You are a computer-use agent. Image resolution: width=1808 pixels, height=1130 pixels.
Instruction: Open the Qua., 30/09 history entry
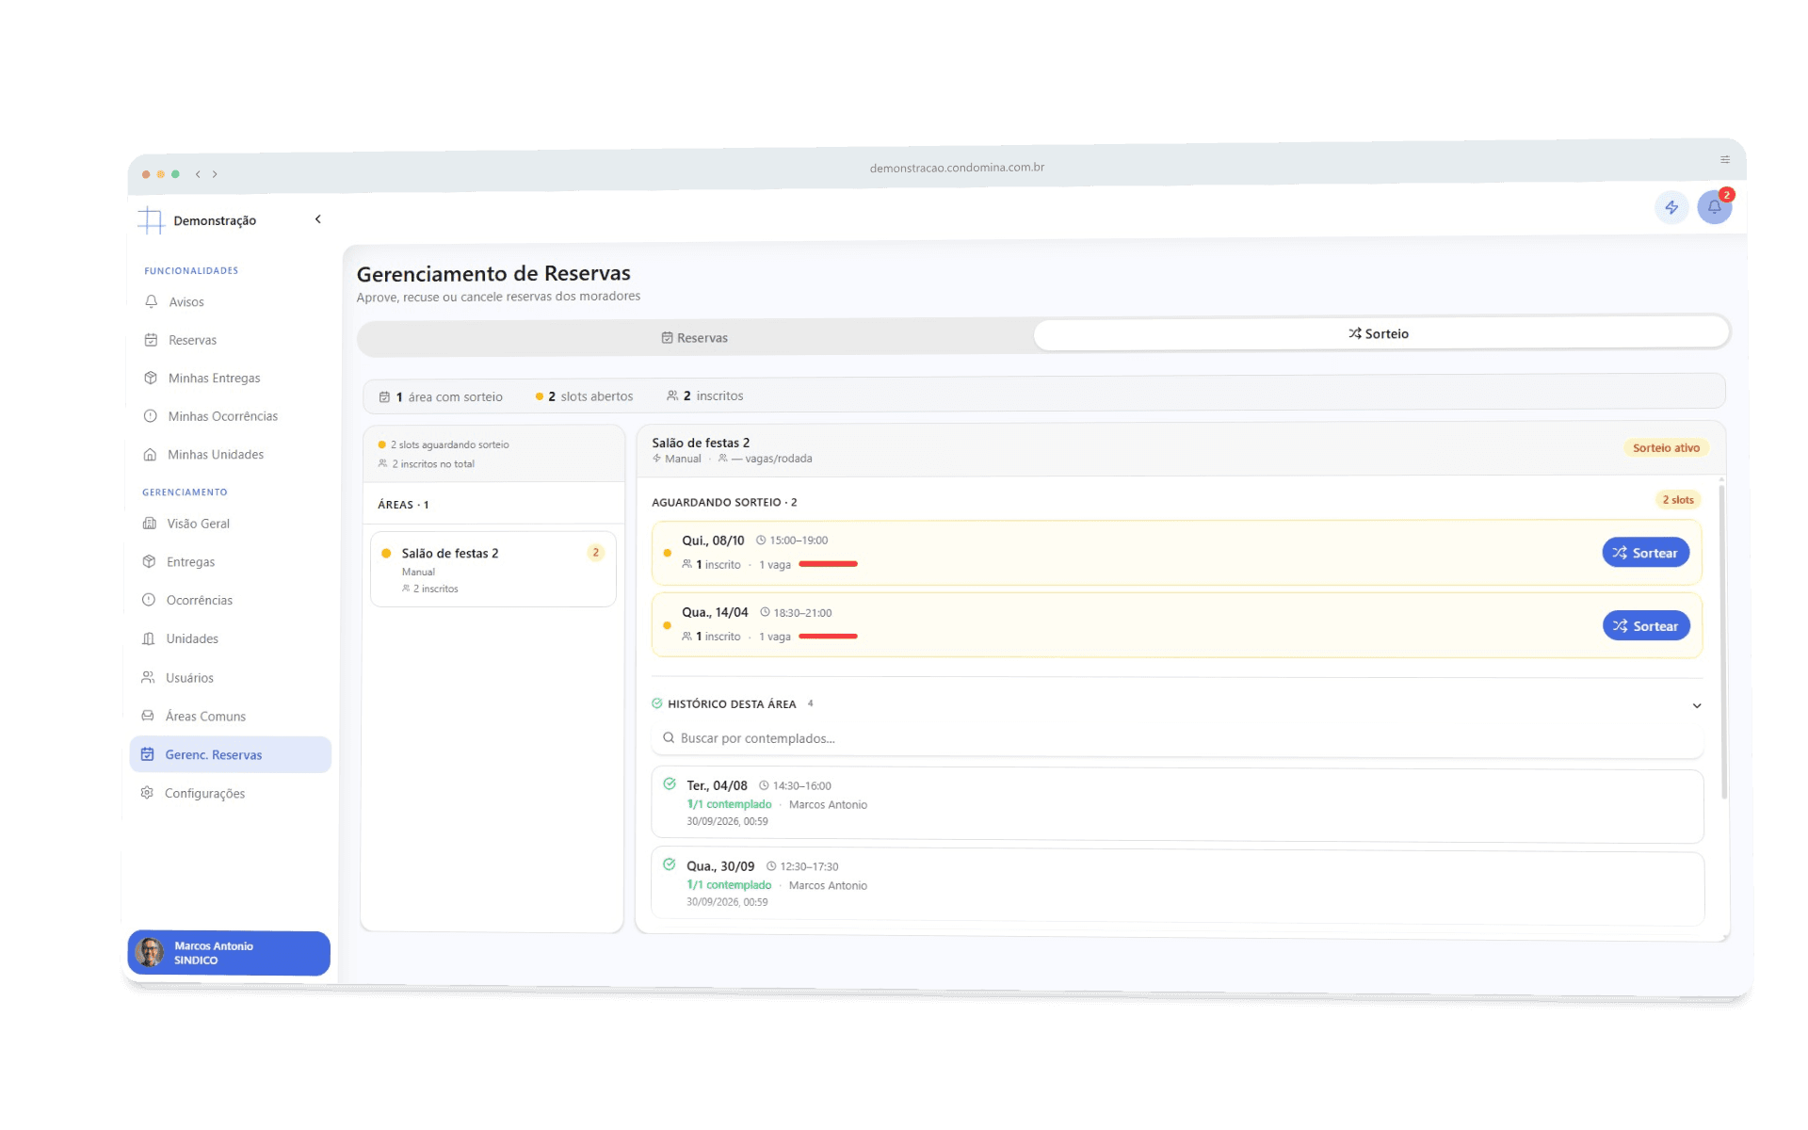[1177, 888]
